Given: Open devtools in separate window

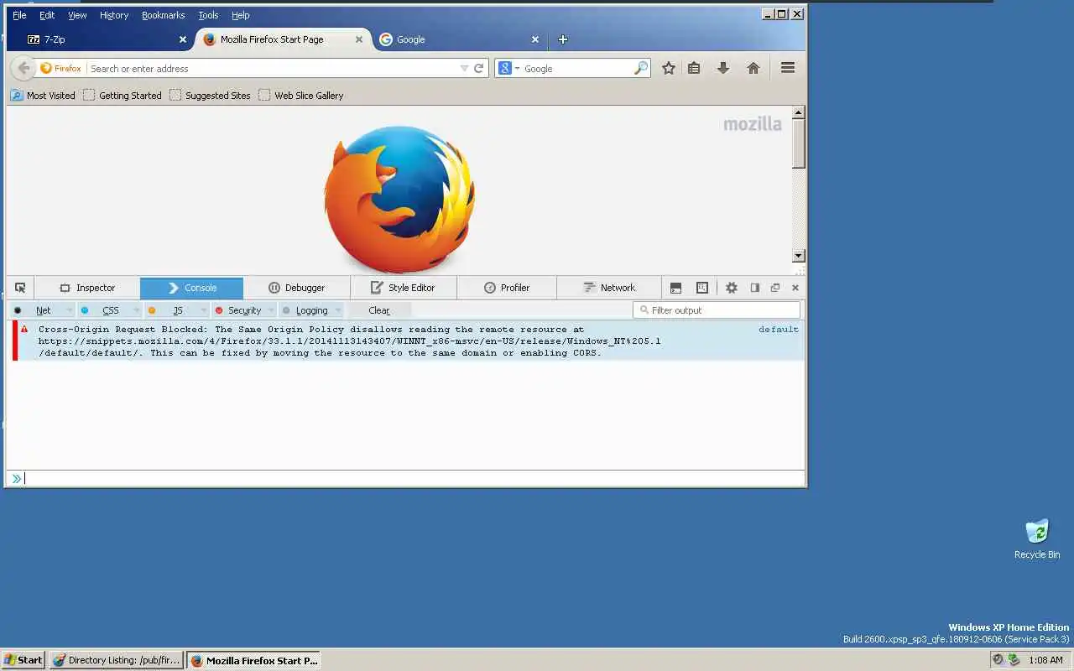Looking at the screenshot, I should pos(775,288).
